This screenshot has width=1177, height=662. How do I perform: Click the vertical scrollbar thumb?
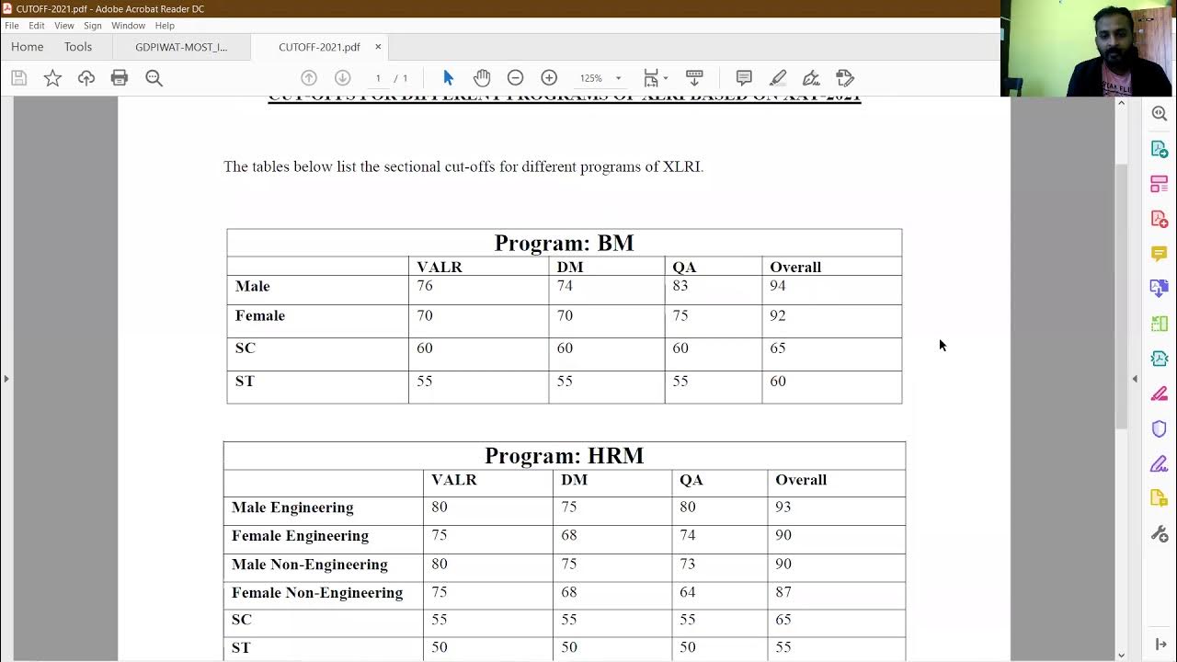click(1121, 296)
